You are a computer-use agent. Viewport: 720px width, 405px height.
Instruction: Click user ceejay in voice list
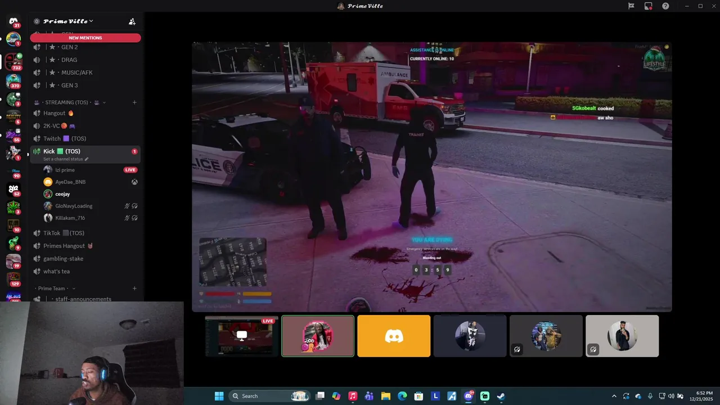click(90, 194)
